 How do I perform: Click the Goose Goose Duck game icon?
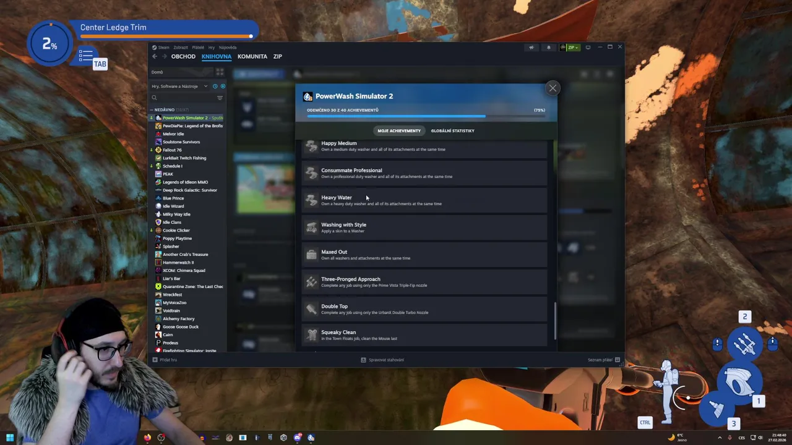click(x=158, y=326)
